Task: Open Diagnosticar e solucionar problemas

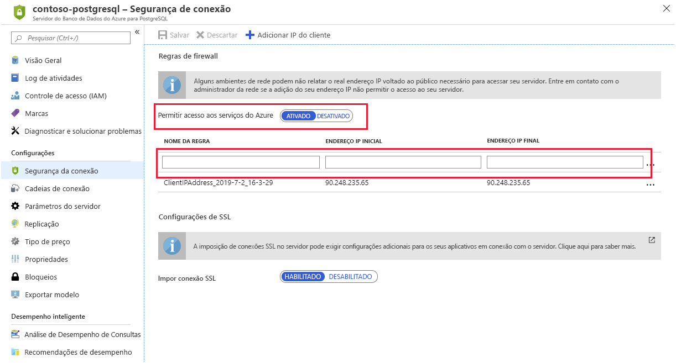Action: click(83, 131)
